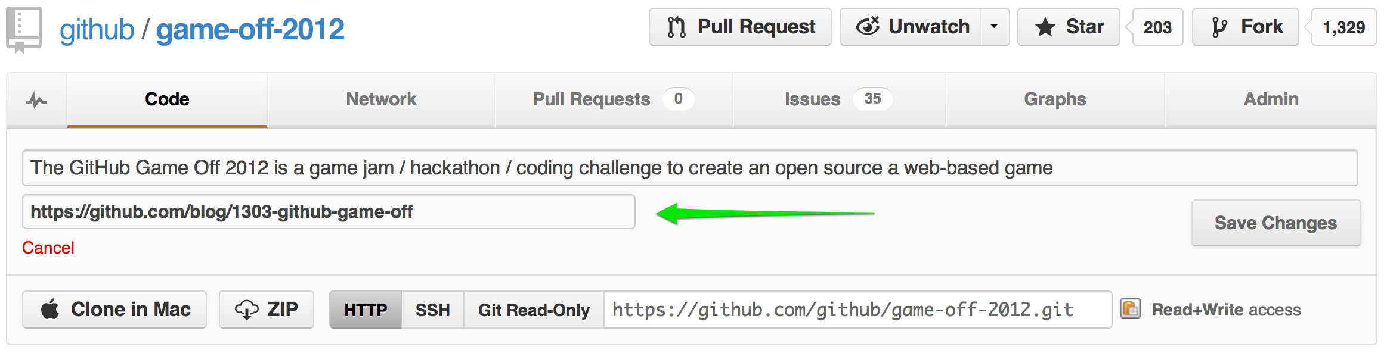This screenshot has width=1387, height=353.
Task: Select the HTTP clone protocol
Action: tap(366, 310)
